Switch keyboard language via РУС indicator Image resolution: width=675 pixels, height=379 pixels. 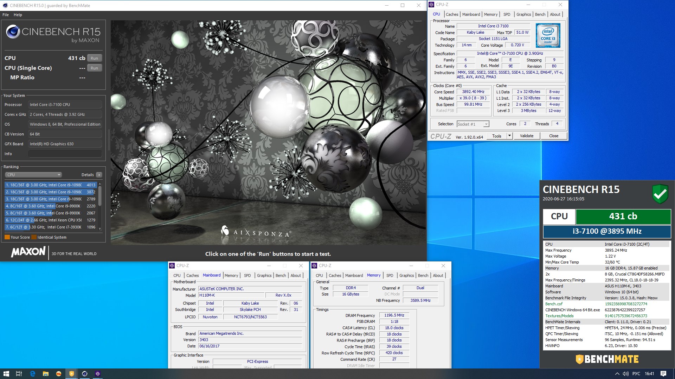coord(636,374)
